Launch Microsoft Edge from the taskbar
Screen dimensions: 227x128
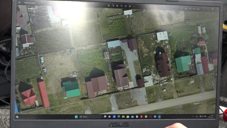coord(119,117)
